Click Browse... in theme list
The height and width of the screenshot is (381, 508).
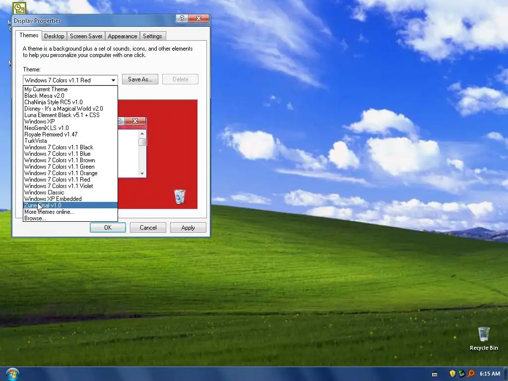coord(70,218)
